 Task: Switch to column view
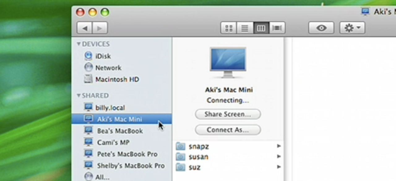261,28
